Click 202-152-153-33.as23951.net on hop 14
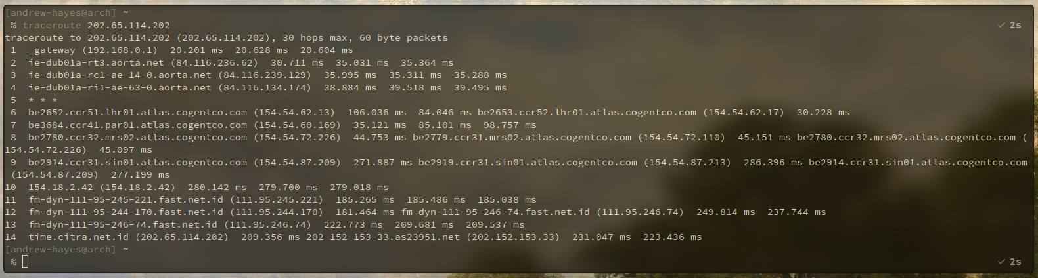The width and height of the screenshot is (1038, 278). [x=383, y=237]
